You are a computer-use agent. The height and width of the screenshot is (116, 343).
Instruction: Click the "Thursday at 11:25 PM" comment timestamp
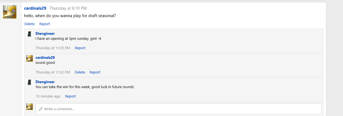[53, 48]
